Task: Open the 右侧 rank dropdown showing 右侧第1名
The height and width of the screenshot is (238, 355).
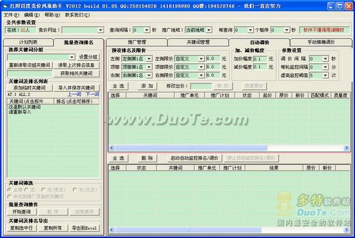Action: (x=149, y=76)
